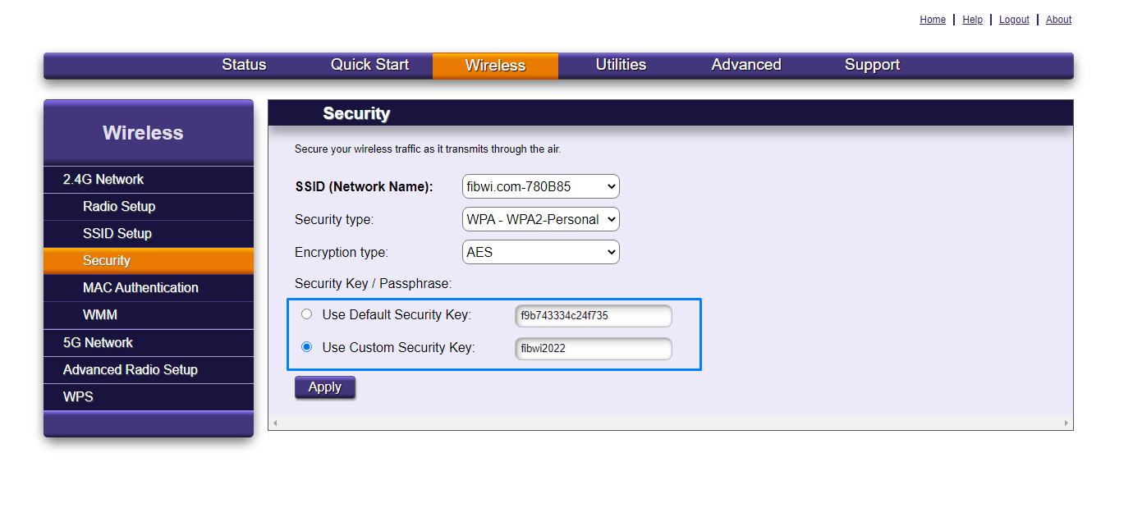
Task: Open the WMM sidebar item
Action: (x=149, y=315)
